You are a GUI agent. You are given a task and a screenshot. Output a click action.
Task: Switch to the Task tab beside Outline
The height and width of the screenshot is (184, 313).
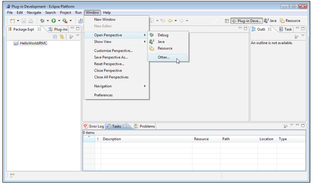coord(285,29)
